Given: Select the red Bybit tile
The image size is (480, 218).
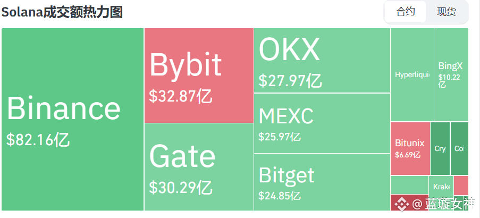Looking at the screenshot, I should pos(199,76).
